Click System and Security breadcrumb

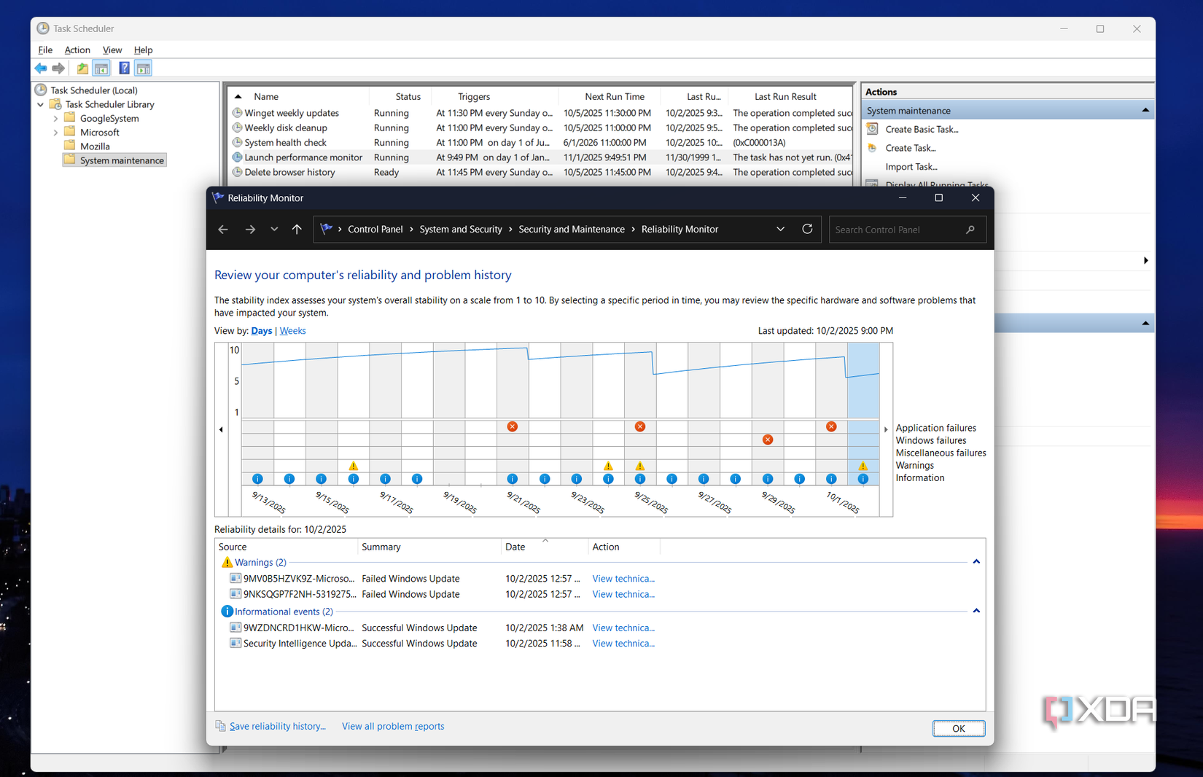[x=461, y=229]
